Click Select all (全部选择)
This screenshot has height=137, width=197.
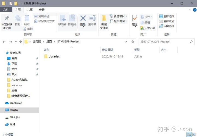167,16
